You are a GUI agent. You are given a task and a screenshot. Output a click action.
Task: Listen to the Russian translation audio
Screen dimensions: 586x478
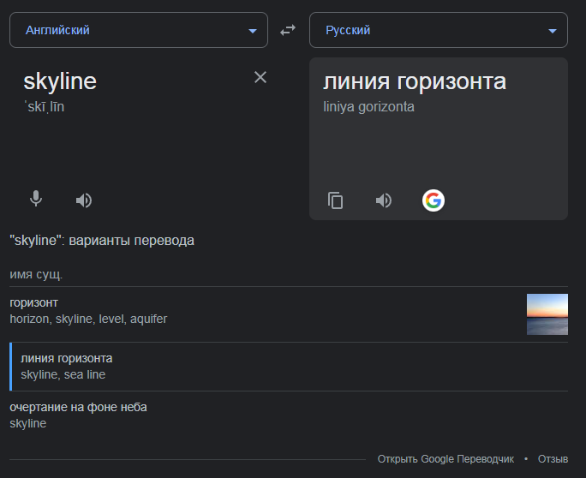tap(384, 200)
